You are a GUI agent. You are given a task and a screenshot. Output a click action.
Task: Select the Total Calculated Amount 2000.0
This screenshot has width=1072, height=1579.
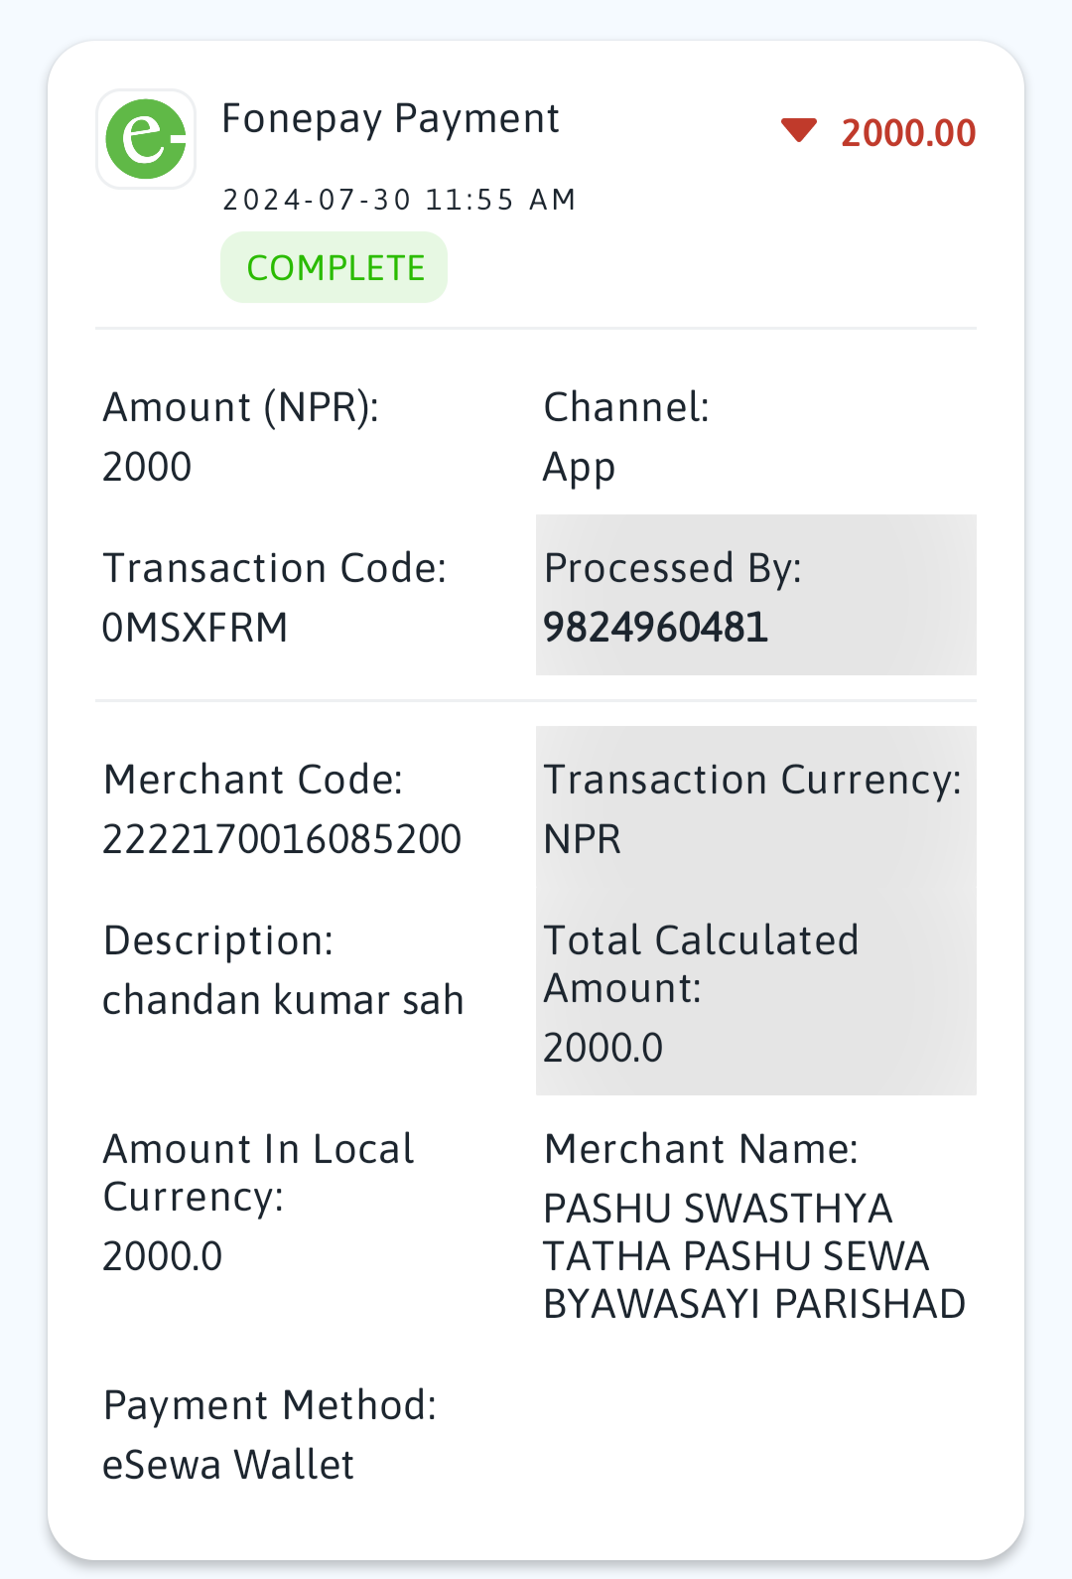click(603, 1048)
